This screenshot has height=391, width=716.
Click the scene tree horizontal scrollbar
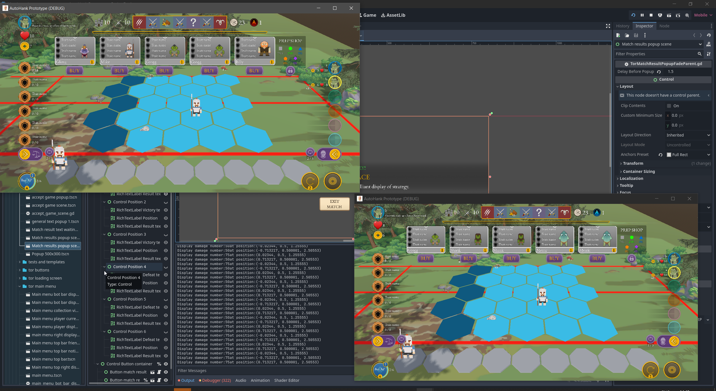[119, 383]
